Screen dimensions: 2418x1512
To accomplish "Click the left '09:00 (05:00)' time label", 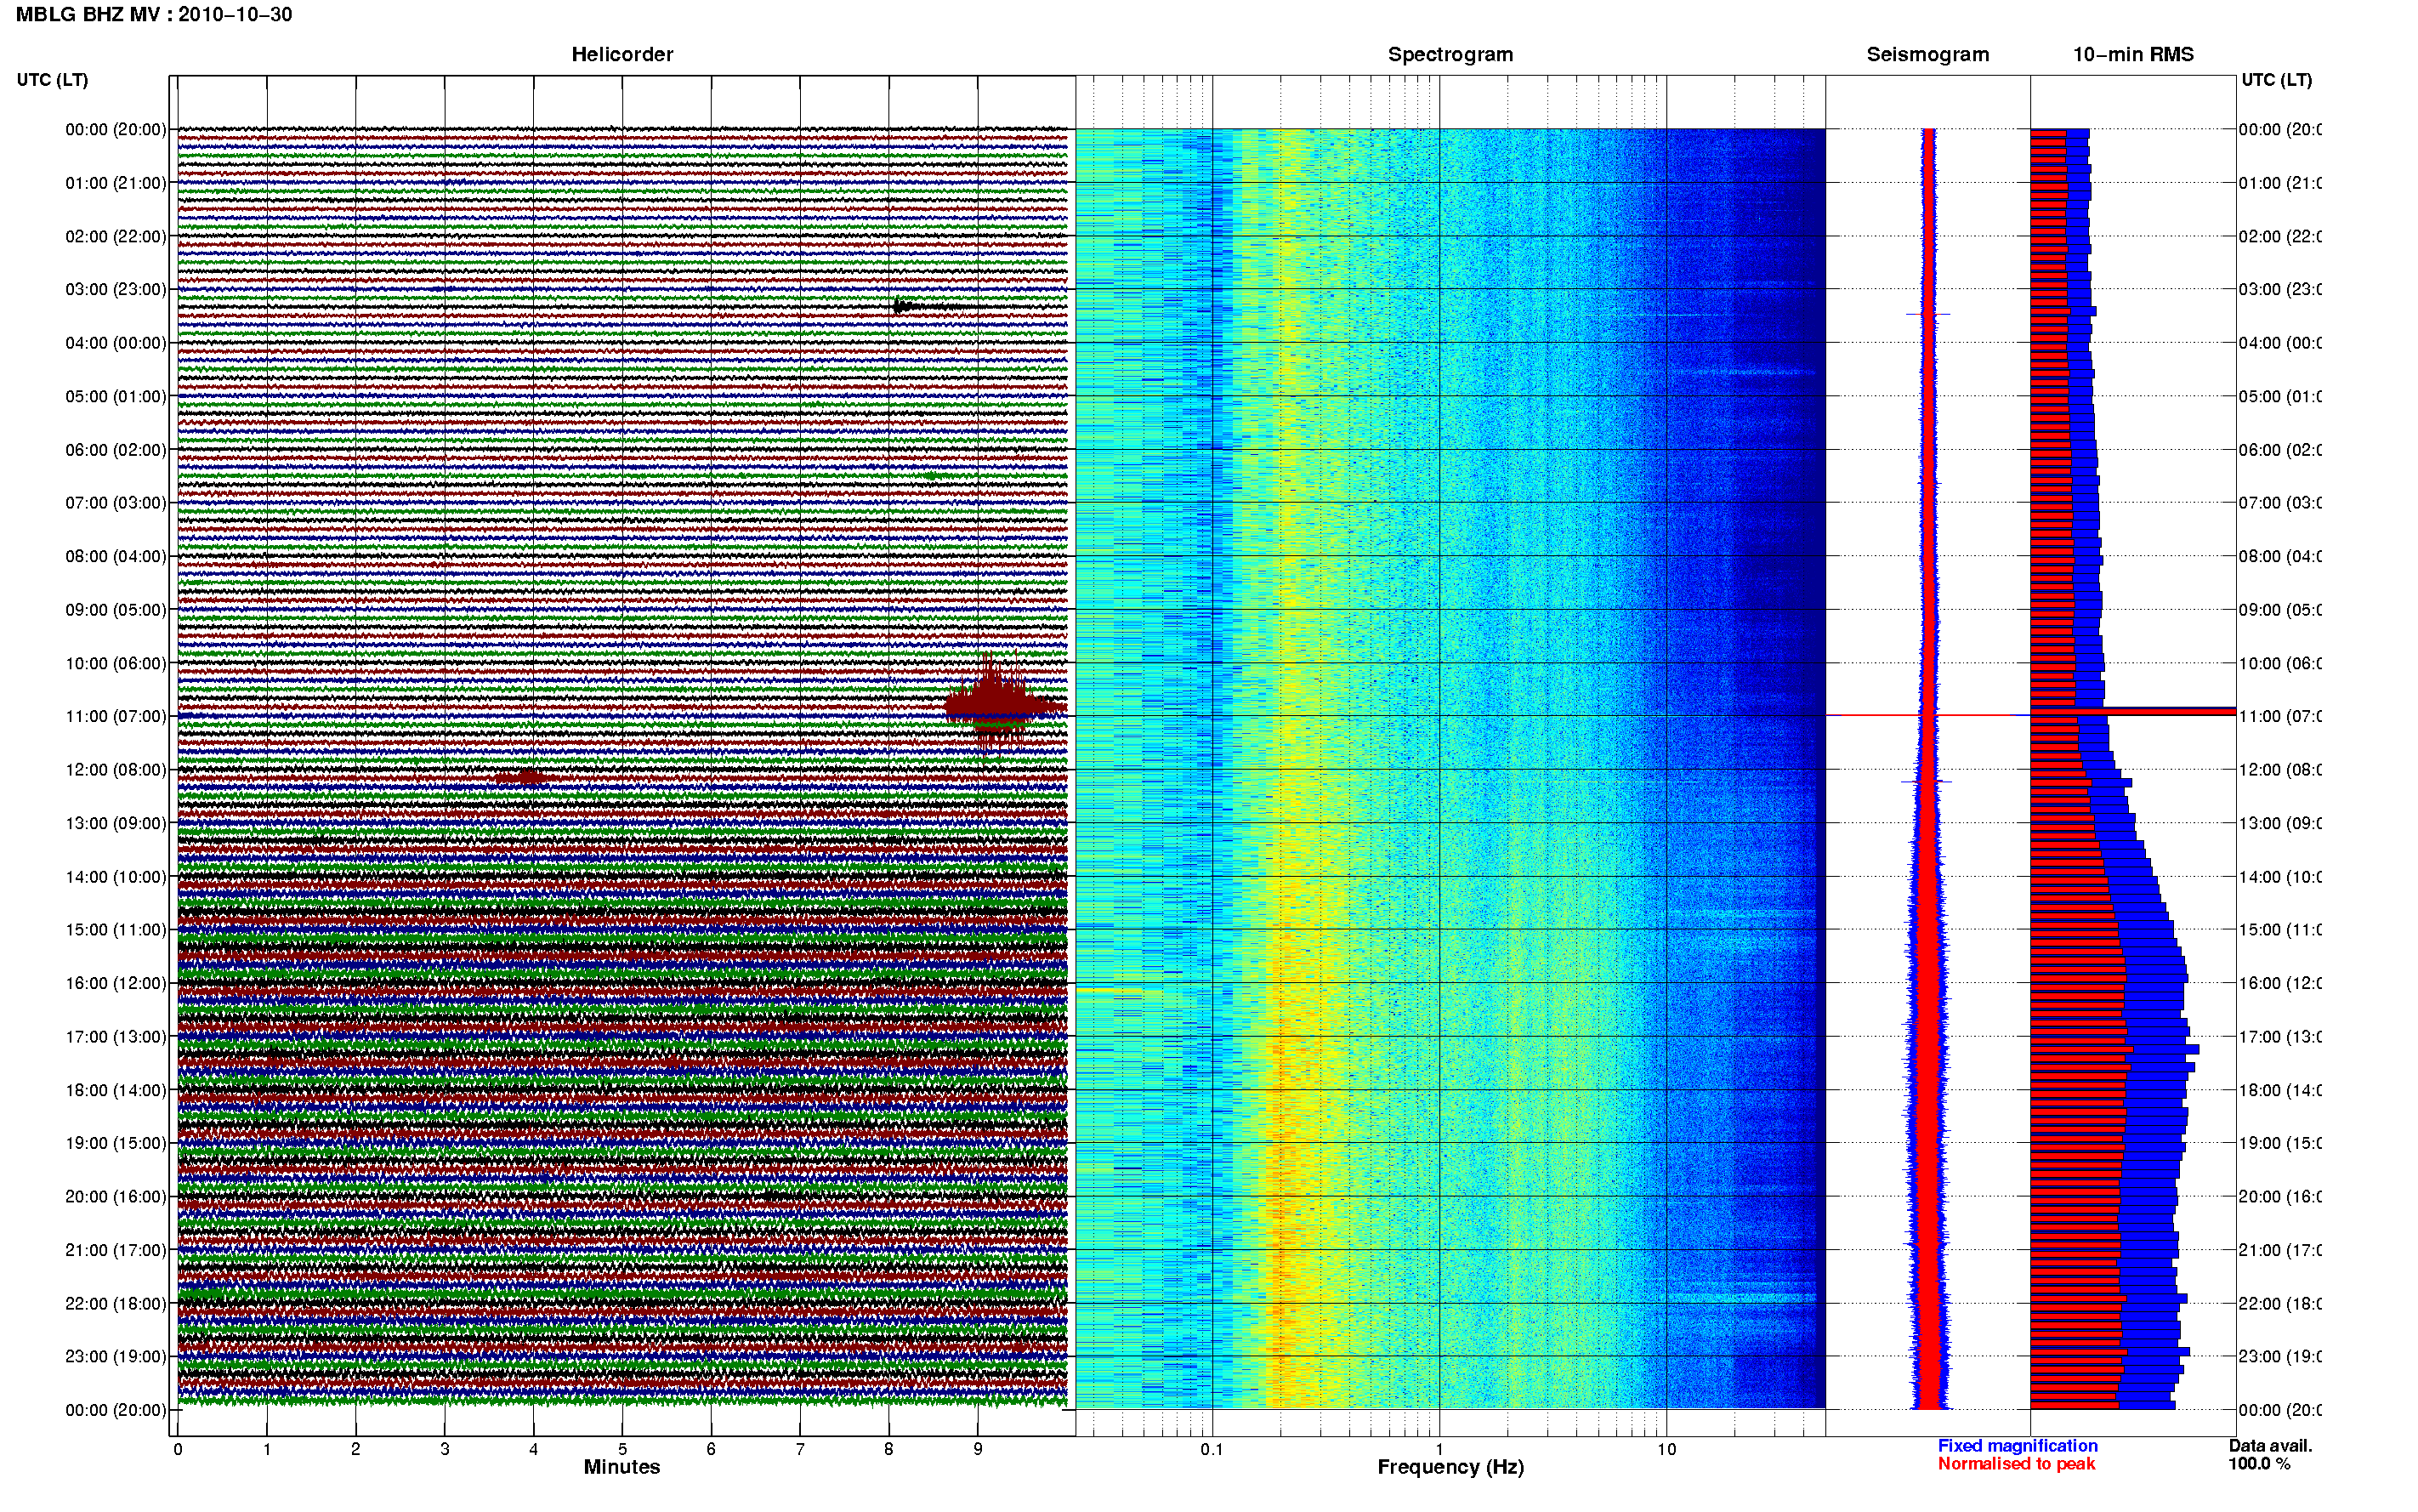I will [x=116, y=610].
